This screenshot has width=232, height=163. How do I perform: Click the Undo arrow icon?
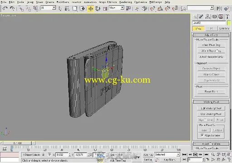click(x=5, y=8)
